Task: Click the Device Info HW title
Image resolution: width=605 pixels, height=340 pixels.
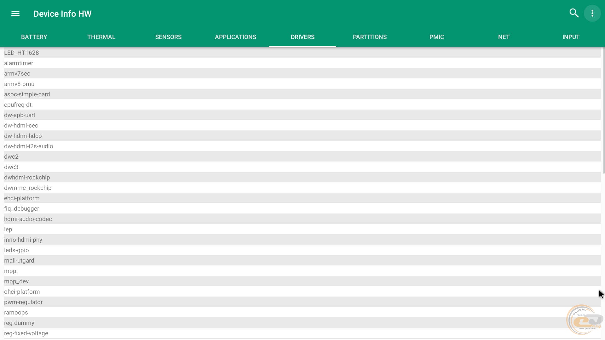Action: (x=62, y=14)
